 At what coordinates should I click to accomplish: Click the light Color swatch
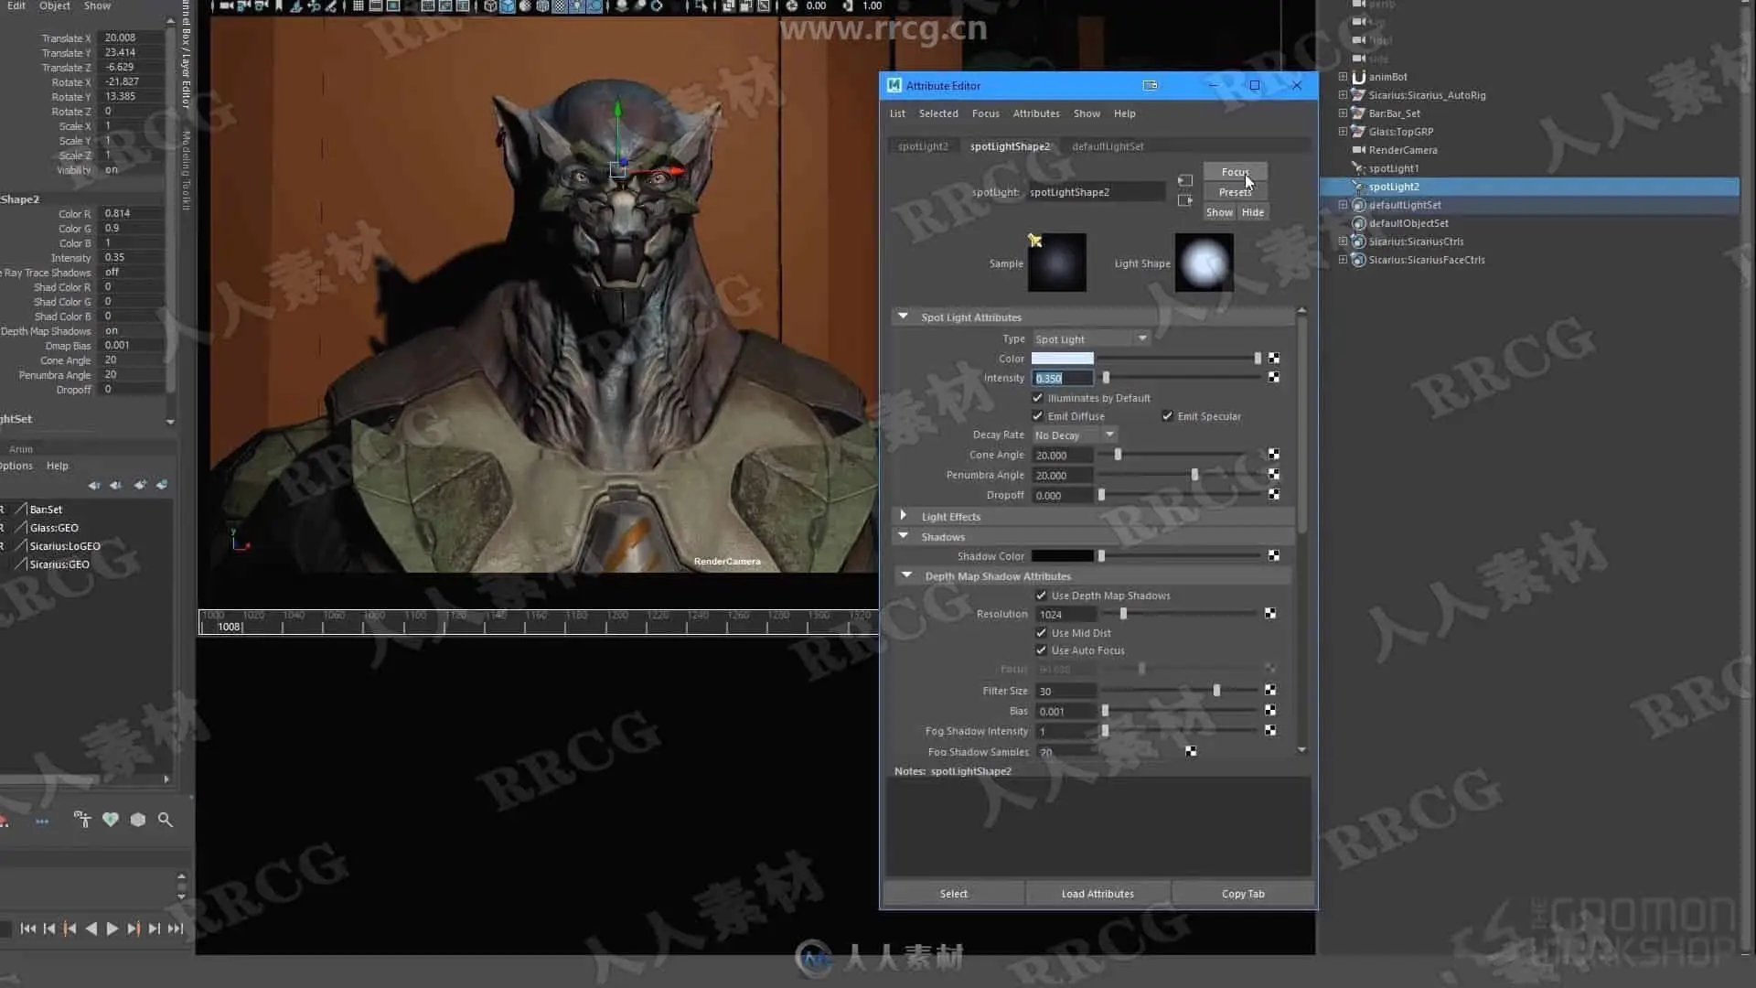1063,359
